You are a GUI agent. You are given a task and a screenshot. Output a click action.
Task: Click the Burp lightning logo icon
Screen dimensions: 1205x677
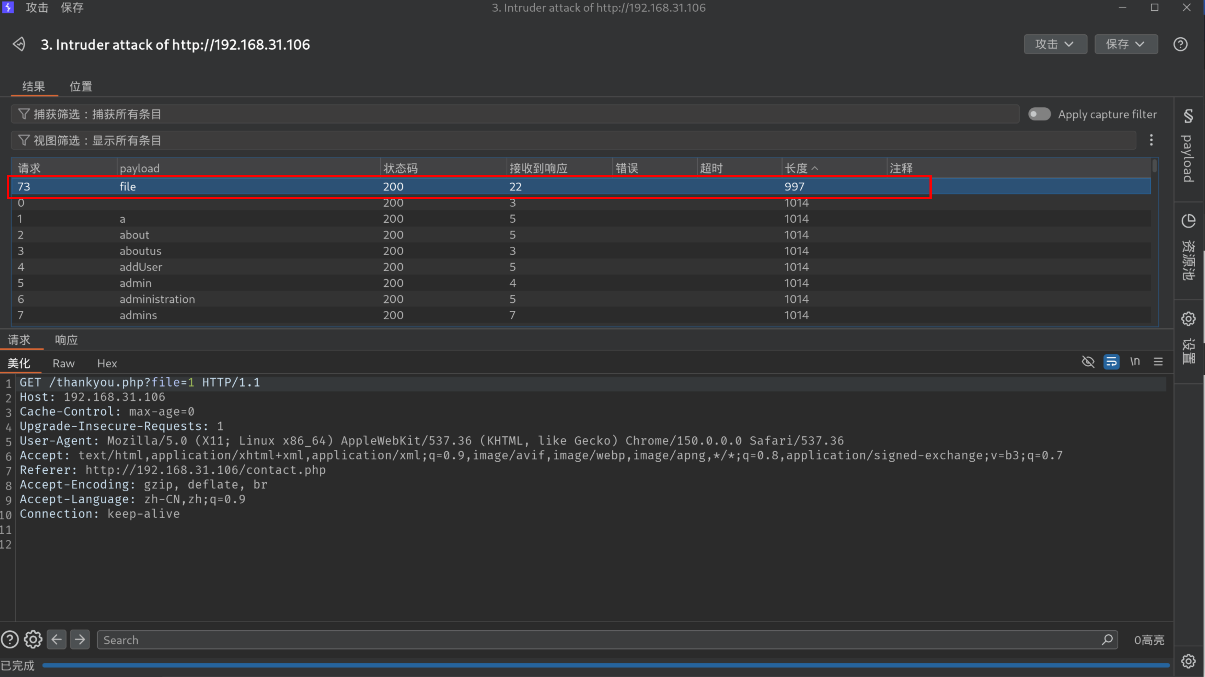(8, 8)
